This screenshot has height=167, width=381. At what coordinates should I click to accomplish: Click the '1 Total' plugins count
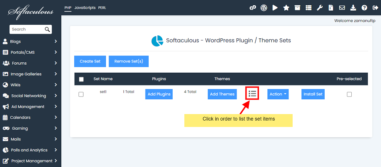(128, 92)
